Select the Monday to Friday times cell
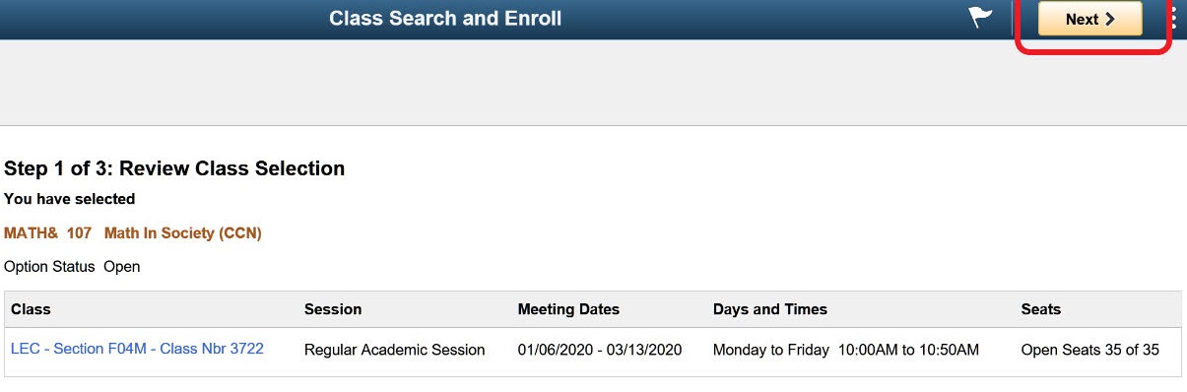Screen dimensions: 1187x392 [846, 350]
